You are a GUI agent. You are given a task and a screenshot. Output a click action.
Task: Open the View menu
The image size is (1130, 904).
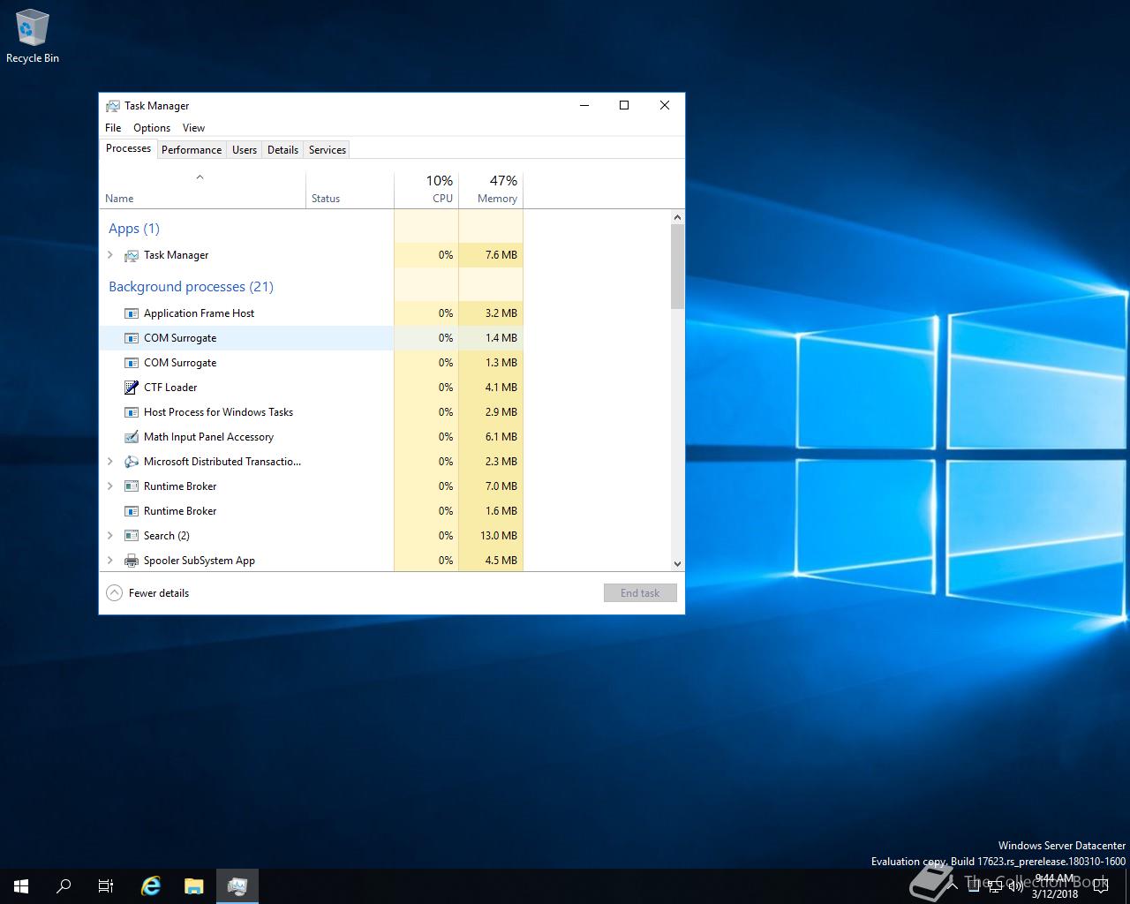point(193,128)
